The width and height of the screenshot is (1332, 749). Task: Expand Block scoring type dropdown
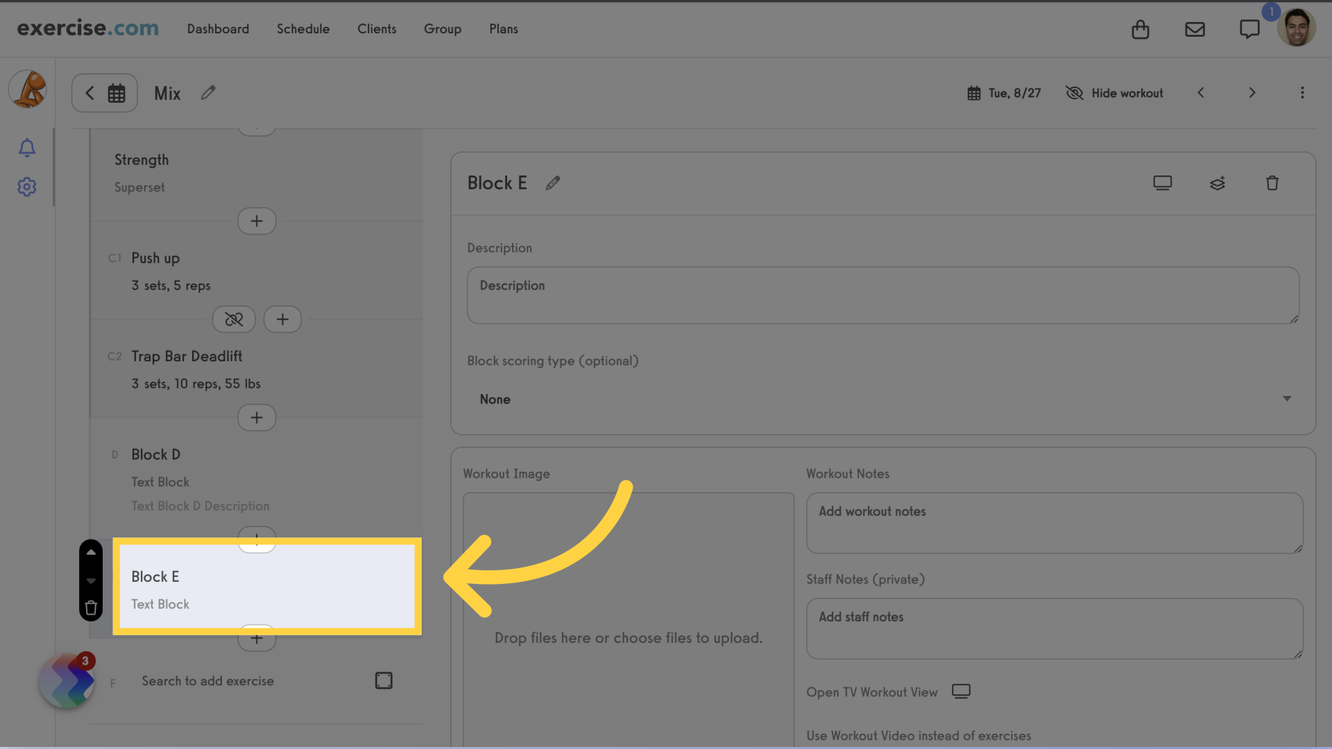[883, 399]
